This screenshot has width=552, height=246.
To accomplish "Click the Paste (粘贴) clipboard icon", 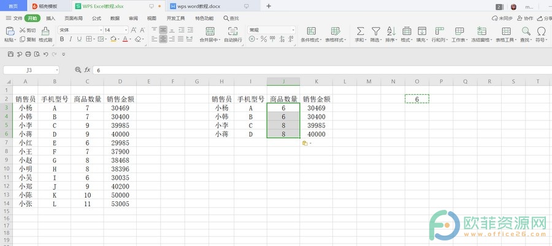I will 9,31.
